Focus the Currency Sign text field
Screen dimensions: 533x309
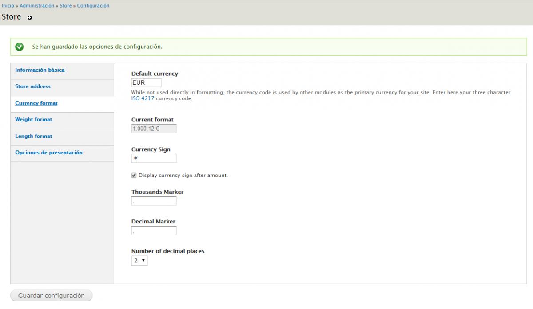coord(153,158)
